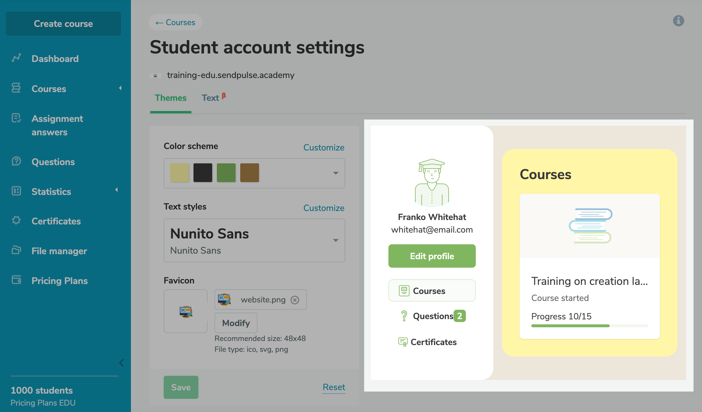Go back via the Courses breadcrumb link
Image resolution: width=702 pixels, height=412 pixels.
(x=175, y=22)
